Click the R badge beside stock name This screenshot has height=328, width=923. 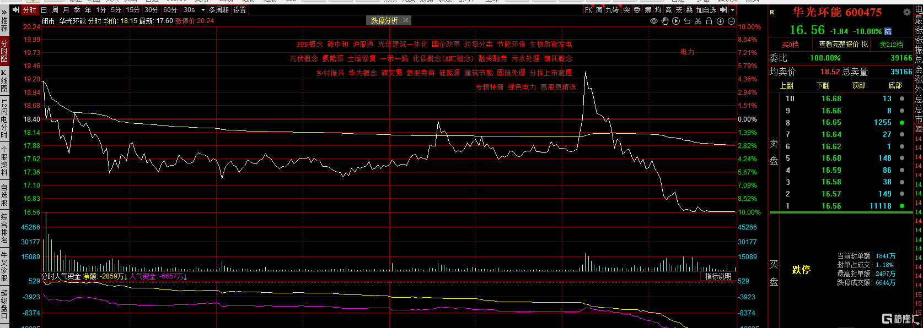tap(772, 12)
